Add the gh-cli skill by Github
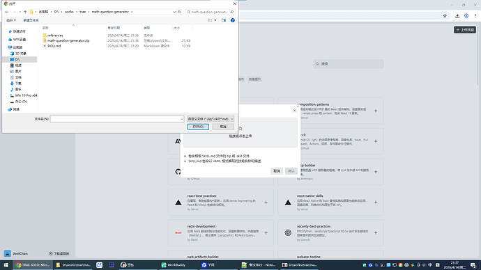The image size is (481, 270). [x=376, y=141]
